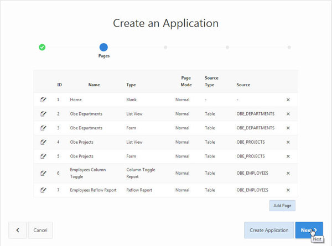Proceed with the Next button
Screen dimensions: 332x246
tap(309, 230)
